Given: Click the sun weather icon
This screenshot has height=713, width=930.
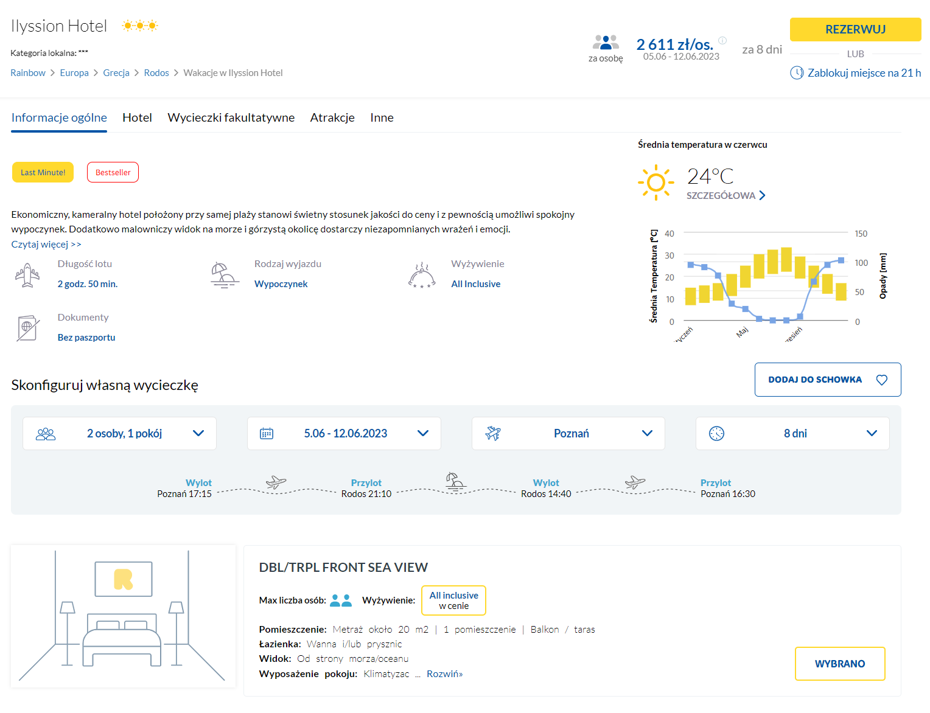Looking at the screenshot, I should [x=656, y=182].
